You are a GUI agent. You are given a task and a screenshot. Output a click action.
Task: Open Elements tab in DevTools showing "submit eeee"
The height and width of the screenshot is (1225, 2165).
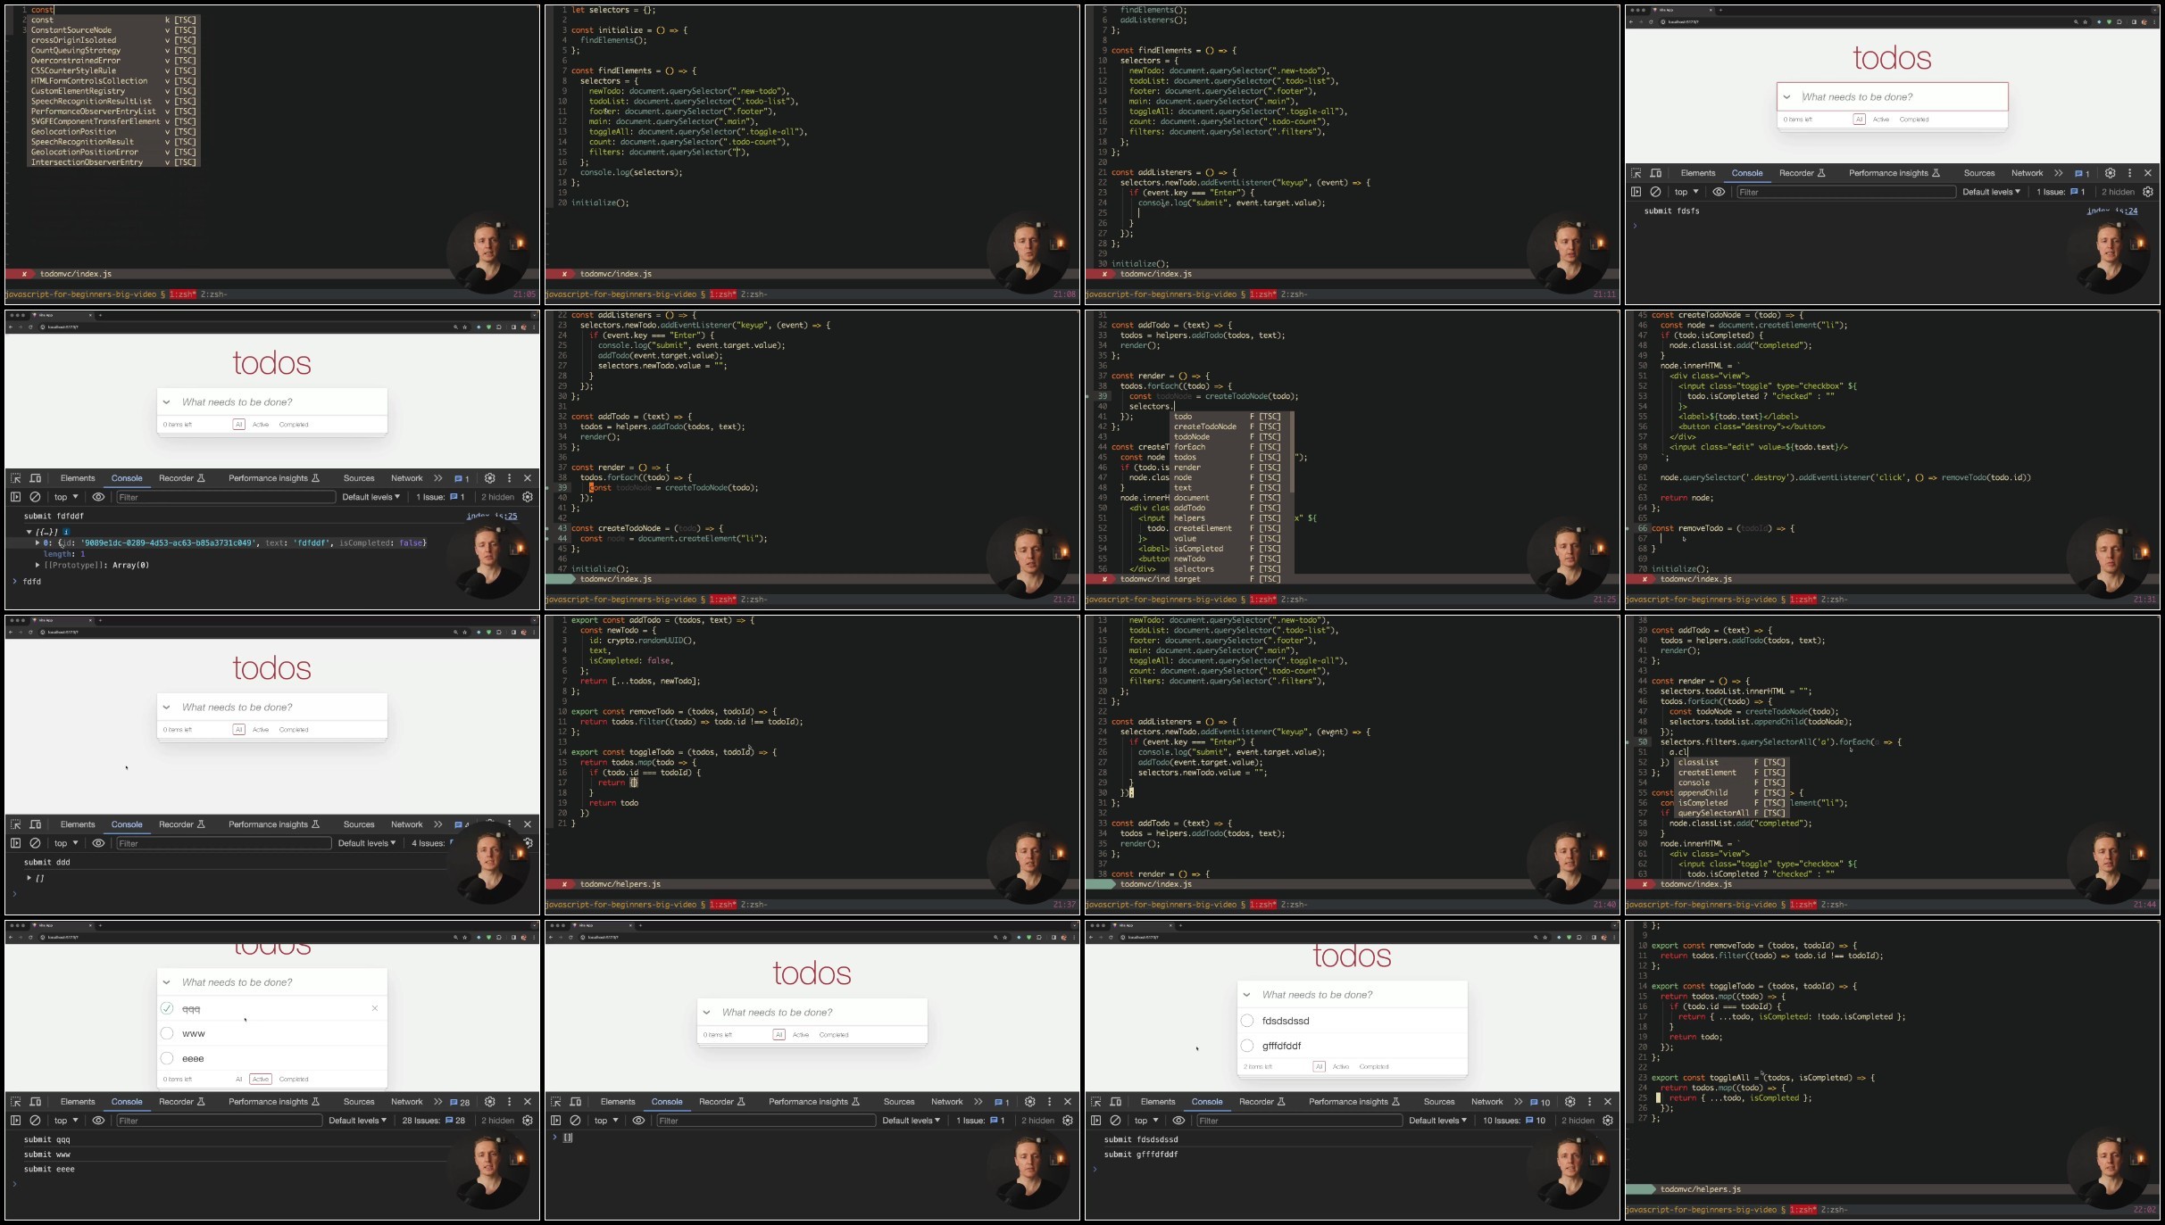[x=78, y=1102]
